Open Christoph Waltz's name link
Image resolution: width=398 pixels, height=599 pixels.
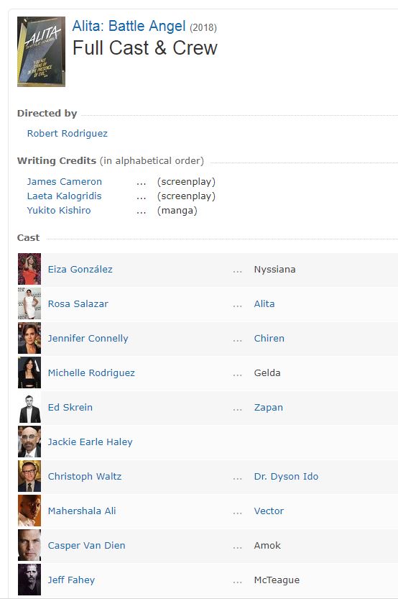click(85, 476)
